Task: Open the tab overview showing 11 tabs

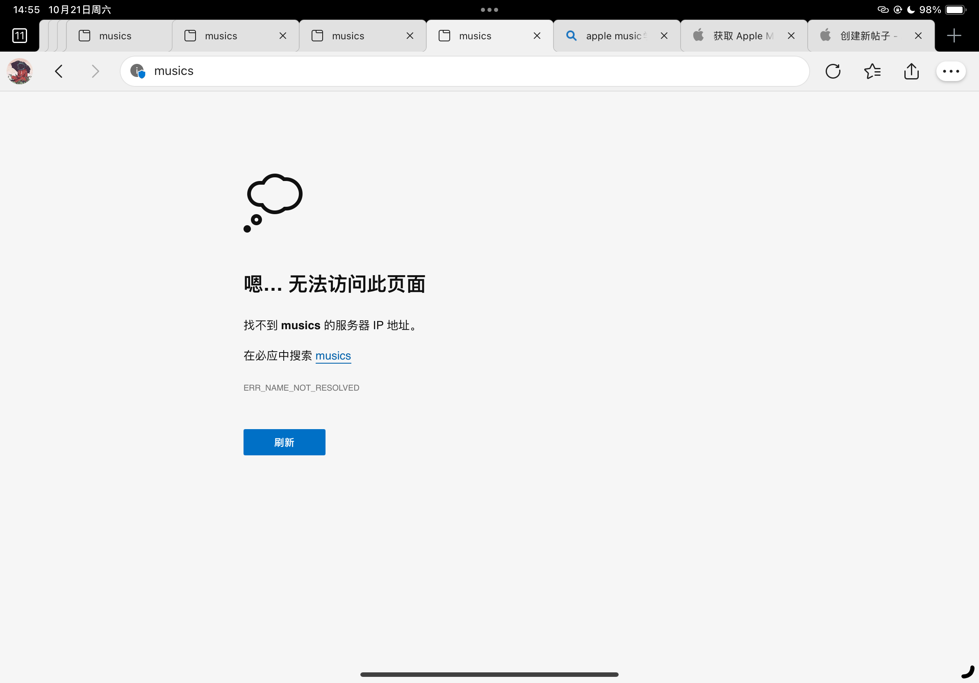Action: pos(20,36)
